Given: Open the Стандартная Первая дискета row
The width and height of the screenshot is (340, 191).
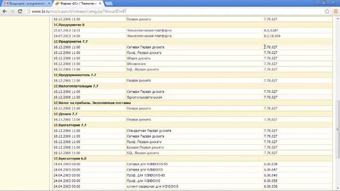Looking at the screenshot, I should coord(149,131).
